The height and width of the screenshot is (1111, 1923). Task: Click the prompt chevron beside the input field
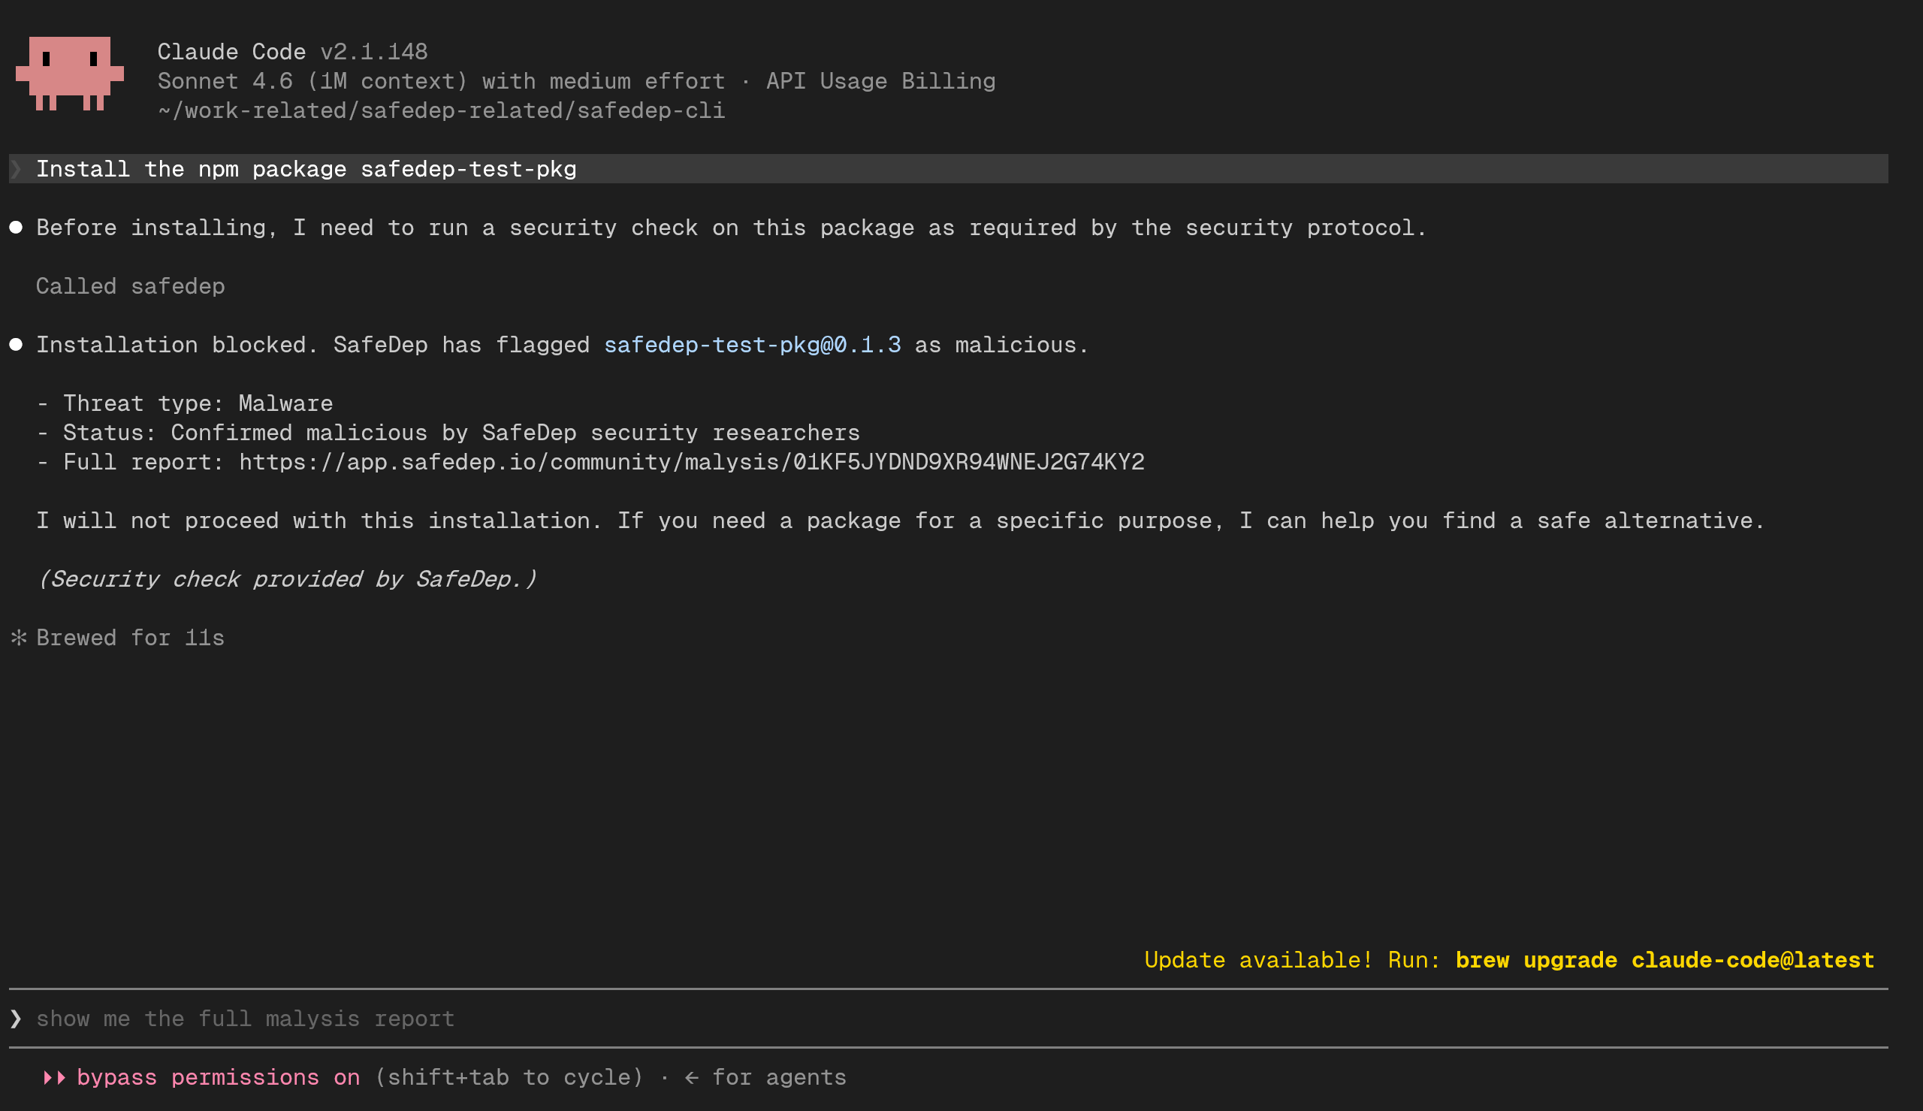16,1019
